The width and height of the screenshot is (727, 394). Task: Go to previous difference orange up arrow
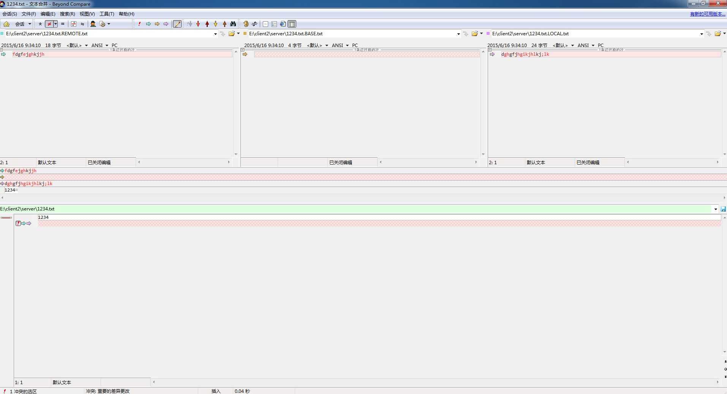tap(224, 24)
